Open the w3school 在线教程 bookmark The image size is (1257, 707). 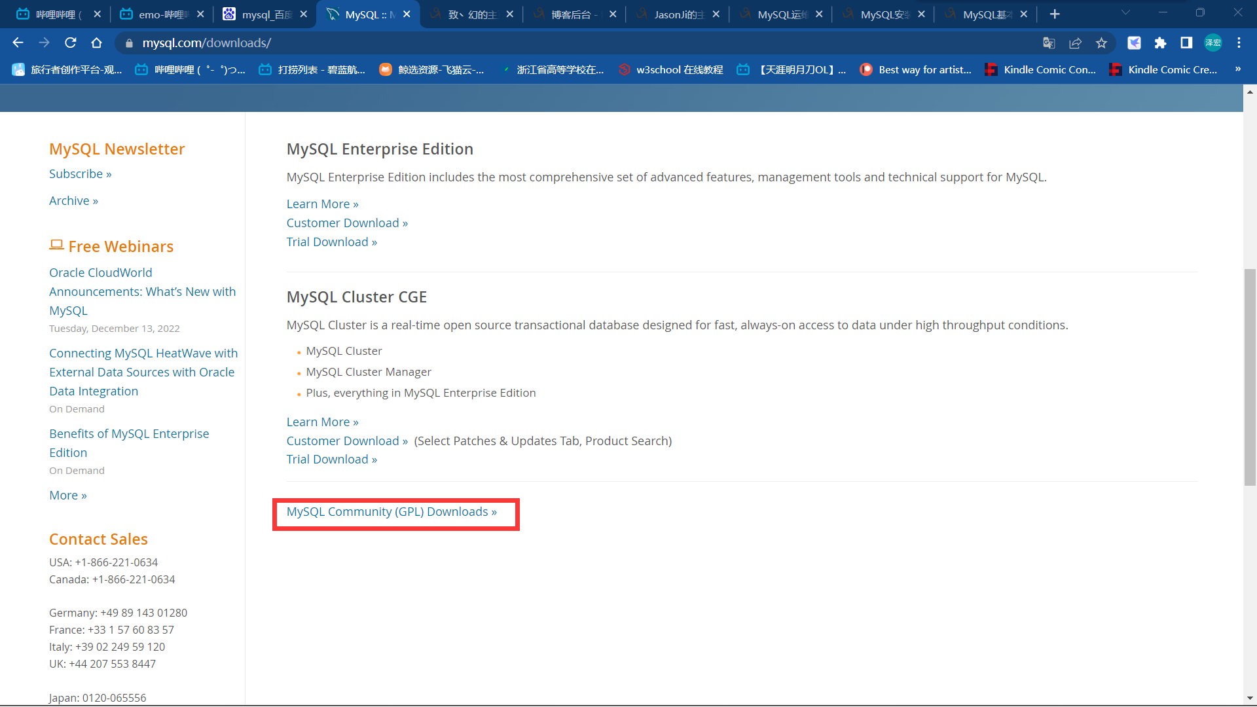point(671,69)
